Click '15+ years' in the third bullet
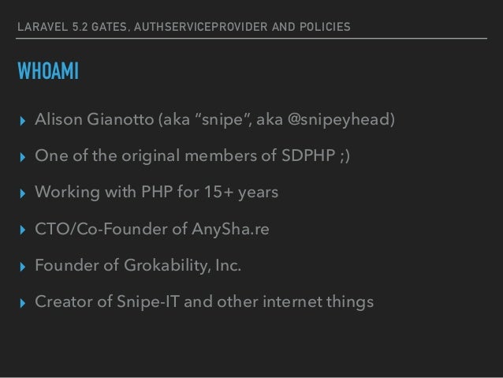503x378 pixels. [x=241, y=193]
